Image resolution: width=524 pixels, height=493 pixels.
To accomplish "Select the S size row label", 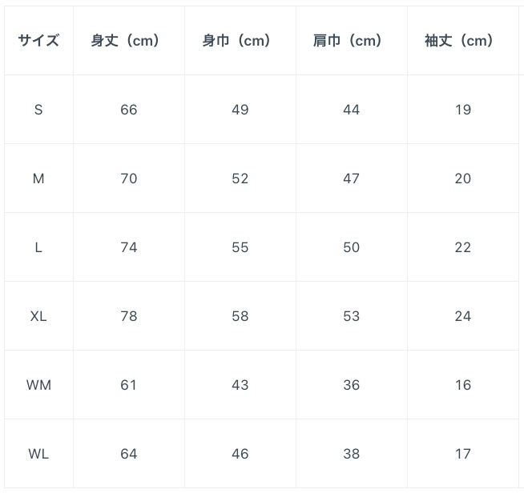I will (38, 110).
